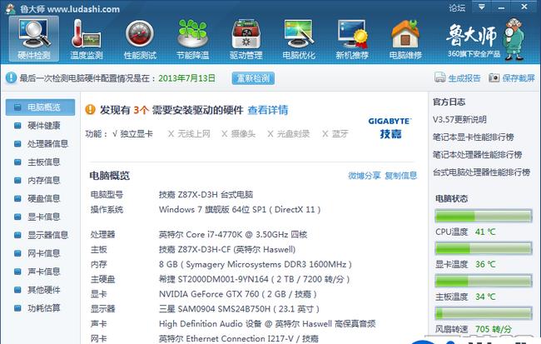Click the 保存截屏 camera icon
Image resolution: width=541 pixels, height=344 pixels.
coord(494,77)
